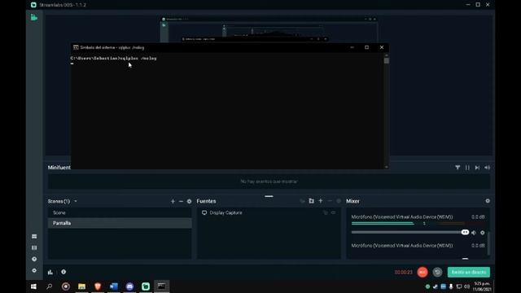Screen dimensions: 521x293
Task: Open scene settings gear in Scenes panel
Action: coord(189,201)
